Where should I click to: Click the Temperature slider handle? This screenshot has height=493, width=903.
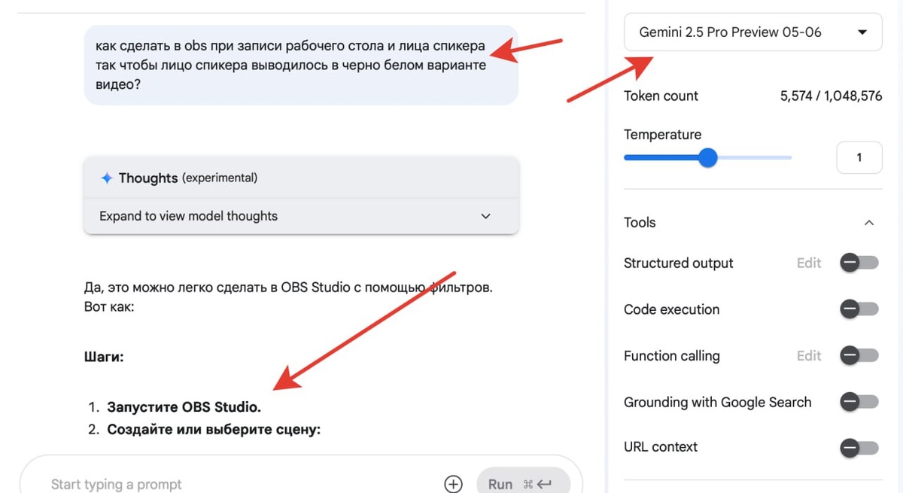click(707, 158)
